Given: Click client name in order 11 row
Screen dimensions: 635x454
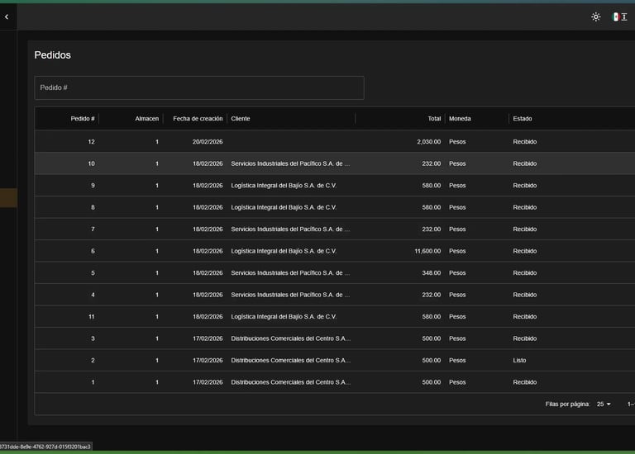Looking at the screenshot, I should click(x=284, y=316).
